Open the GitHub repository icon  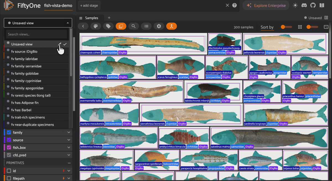(x=313, y=5)
